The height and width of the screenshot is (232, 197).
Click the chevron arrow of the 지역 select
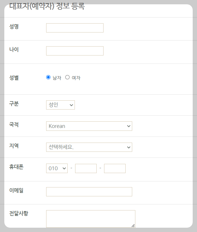(129, 147)
